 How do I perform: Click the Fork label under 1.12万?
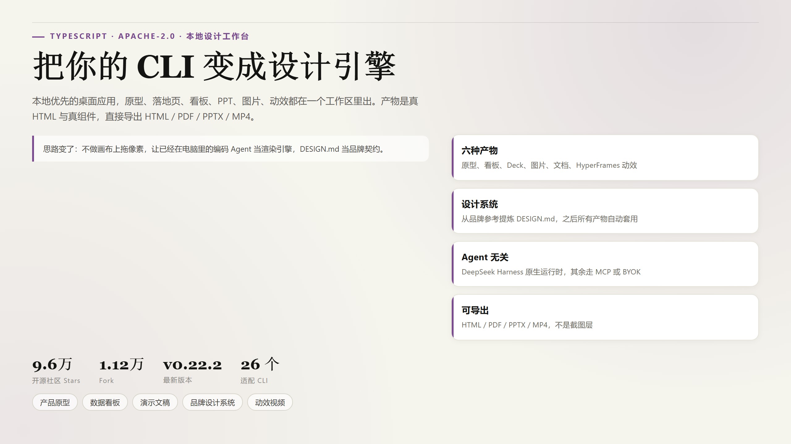[x=106, y=381]
